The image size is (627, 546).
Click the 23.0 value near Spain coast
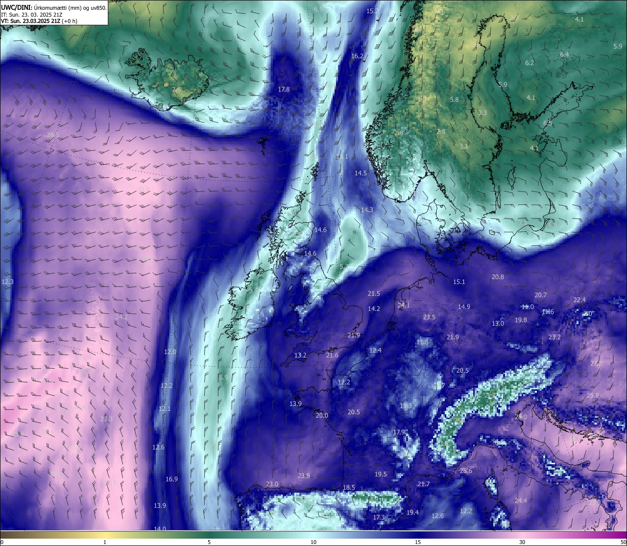[272, 484]
